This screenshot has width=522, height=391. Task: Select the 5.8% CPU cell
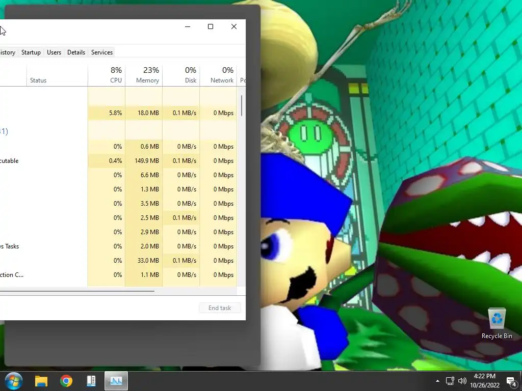pos(107,113)
